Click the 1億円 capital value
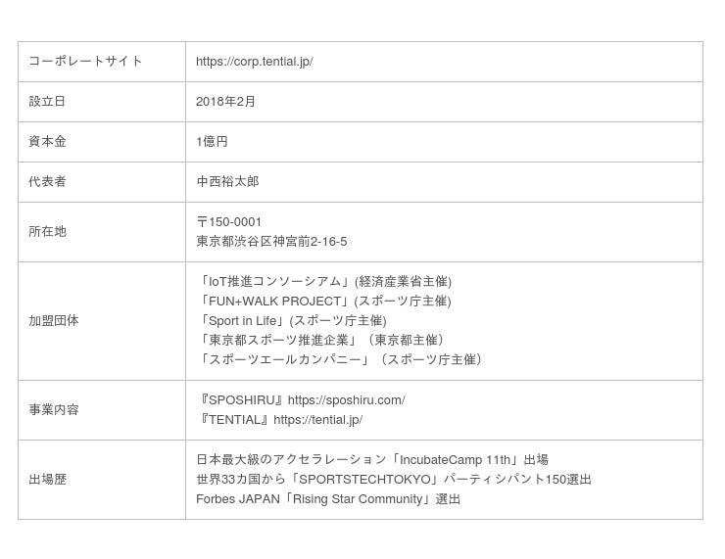The image size is (725, 559). [212, 142]
